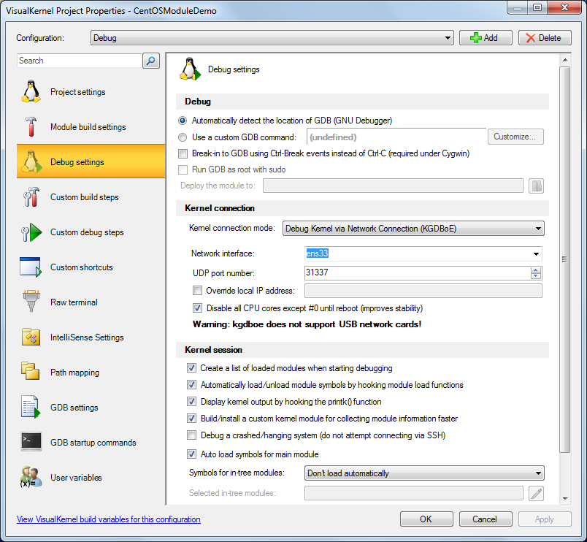
Task: Click the Debug settings header penguin icon
Action: tap(190, 69)
